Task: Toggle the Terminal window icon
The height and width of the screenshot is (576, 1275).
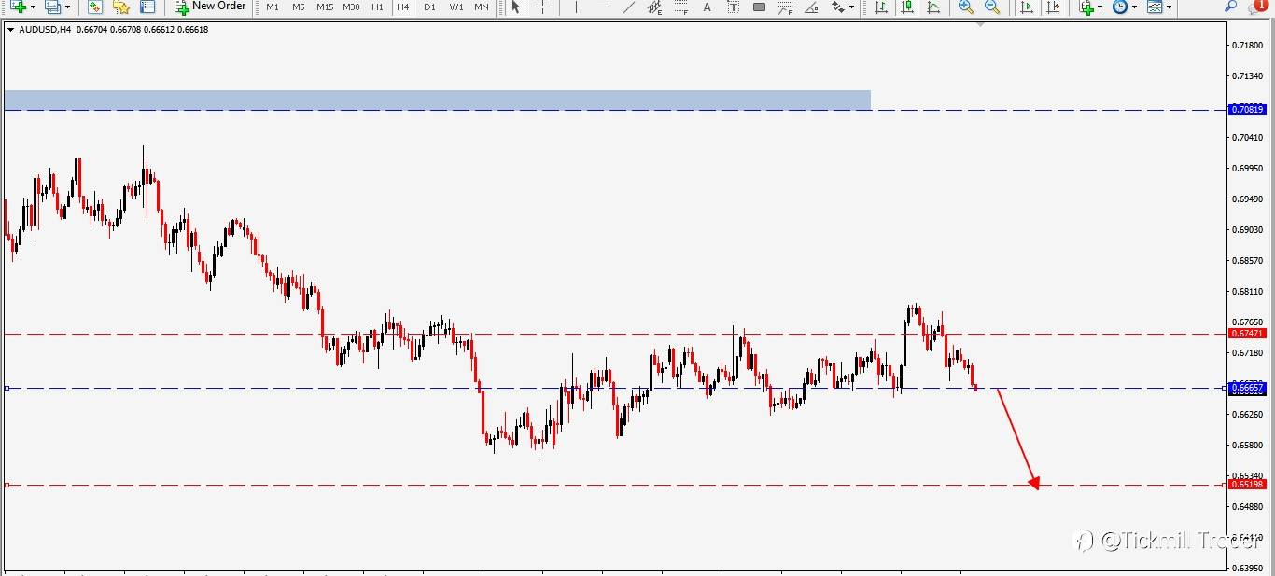Action: point(147,7)
